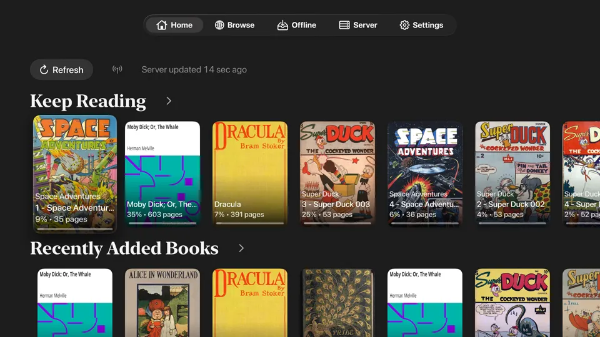This screenshot has width=600, height=337.
Task: Click the Super Duck 003 progress bar
Action: pos(337,223)
